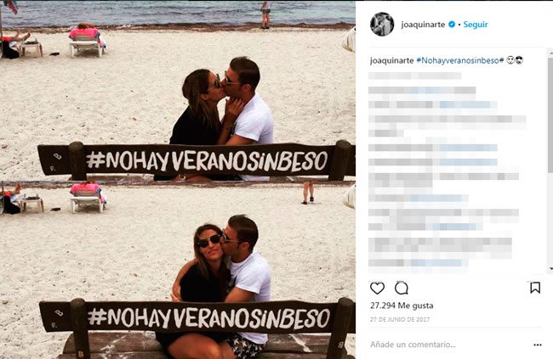This screenshot has height=359, width=553.
Task: Click the top kissing beach photo
Action: [178, 91]
